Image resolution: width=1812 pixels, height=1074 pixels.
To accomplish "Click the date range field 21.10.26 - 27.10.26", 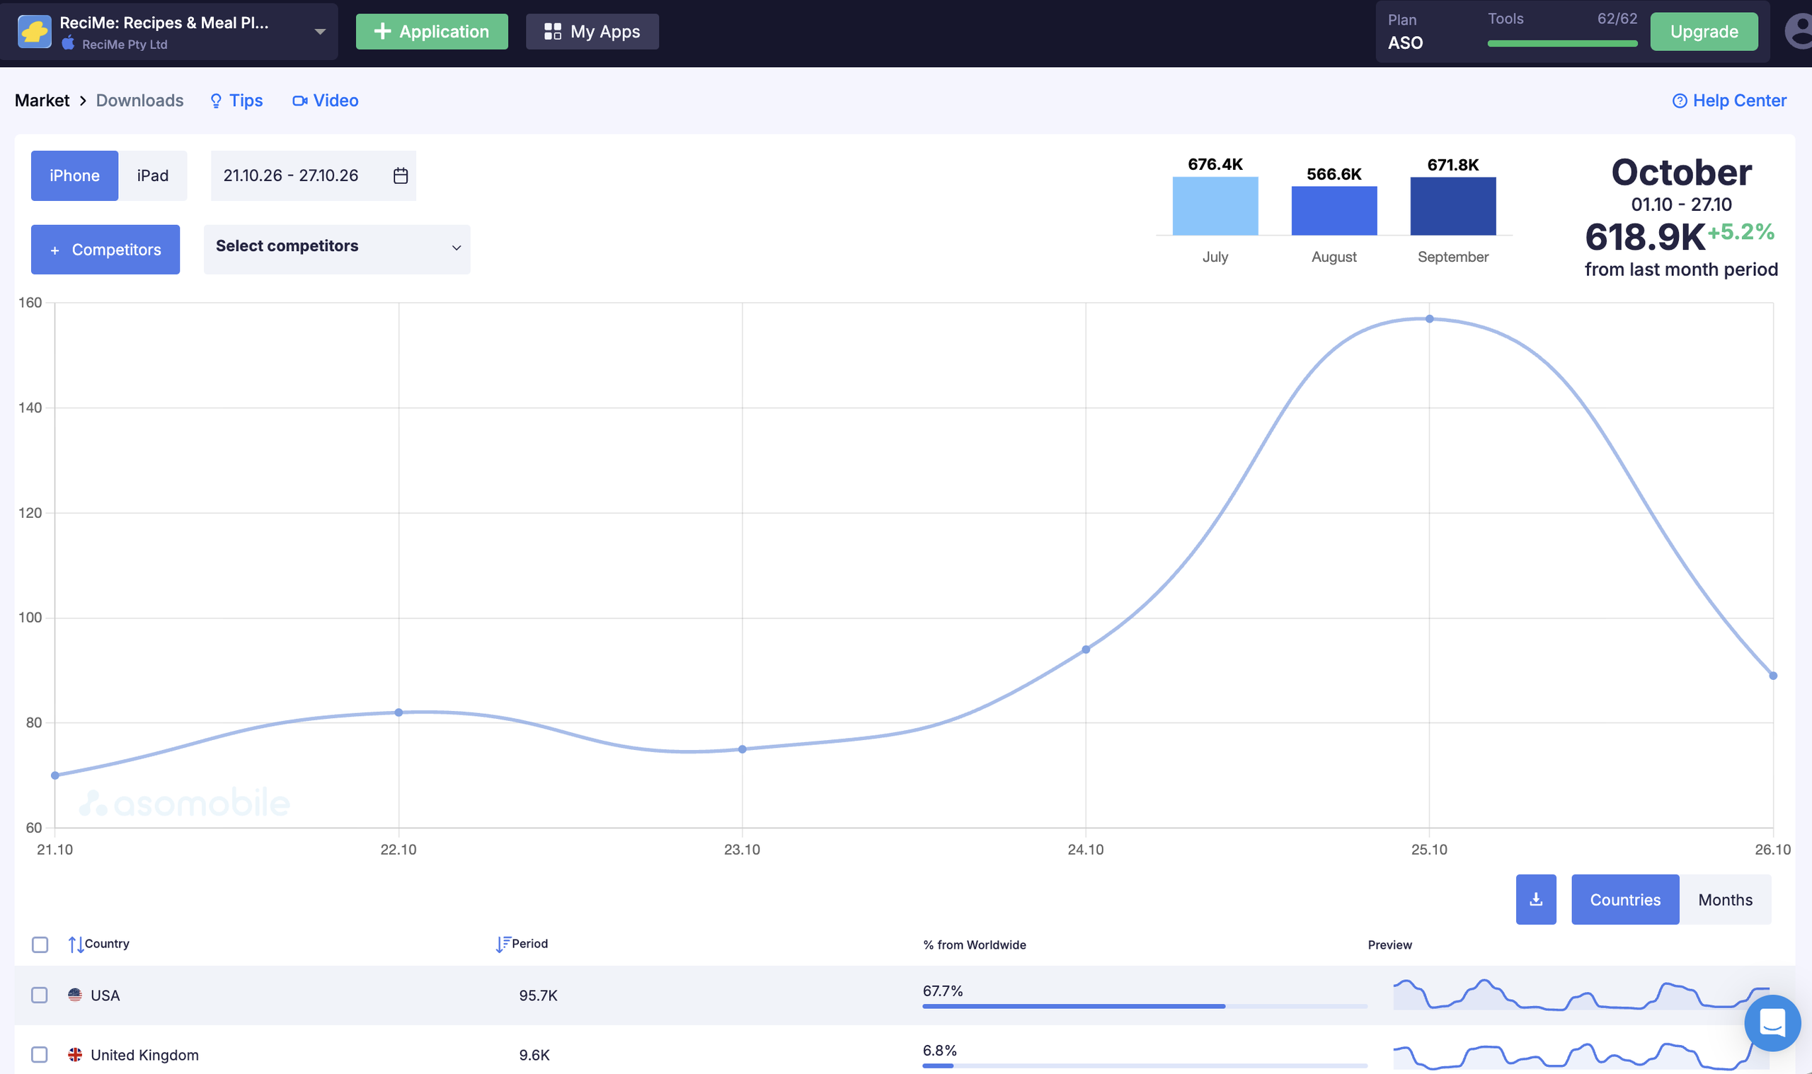I will 314,176.
